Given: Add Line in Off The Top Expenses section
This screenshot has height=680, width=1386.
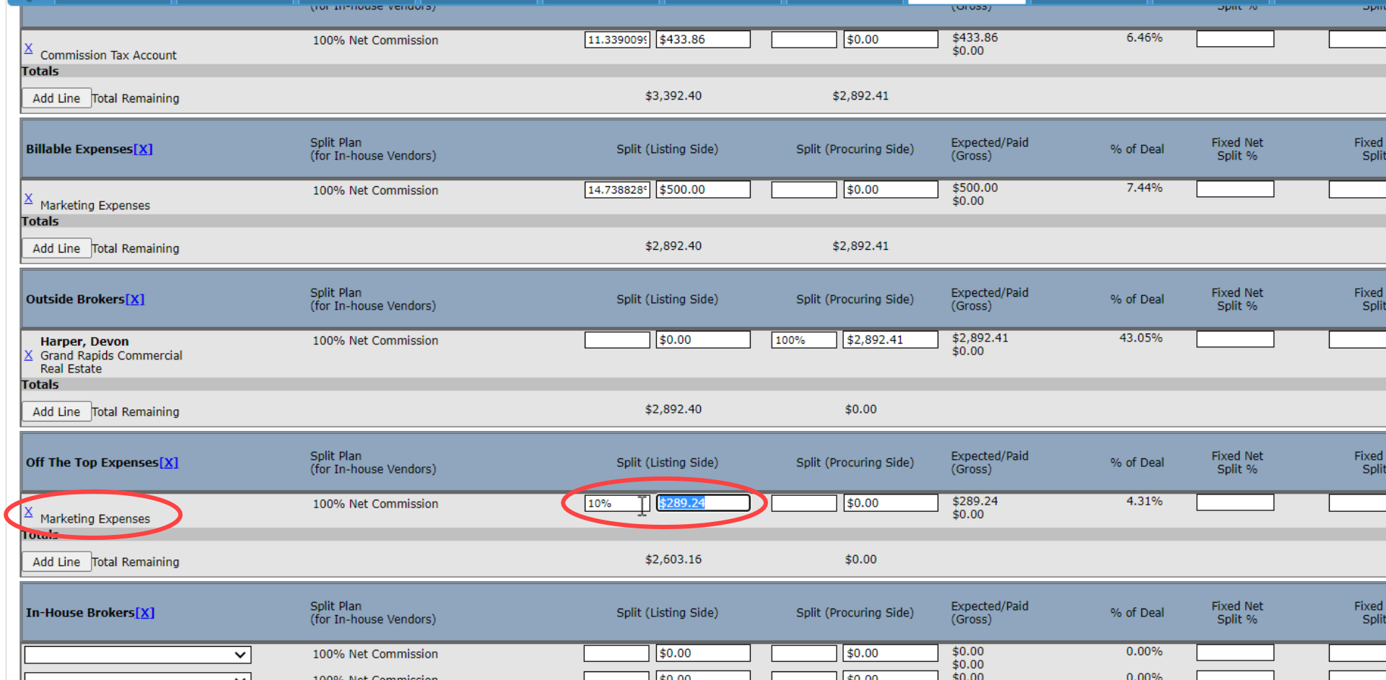Looking at the screenshot, I should point(56,562).
